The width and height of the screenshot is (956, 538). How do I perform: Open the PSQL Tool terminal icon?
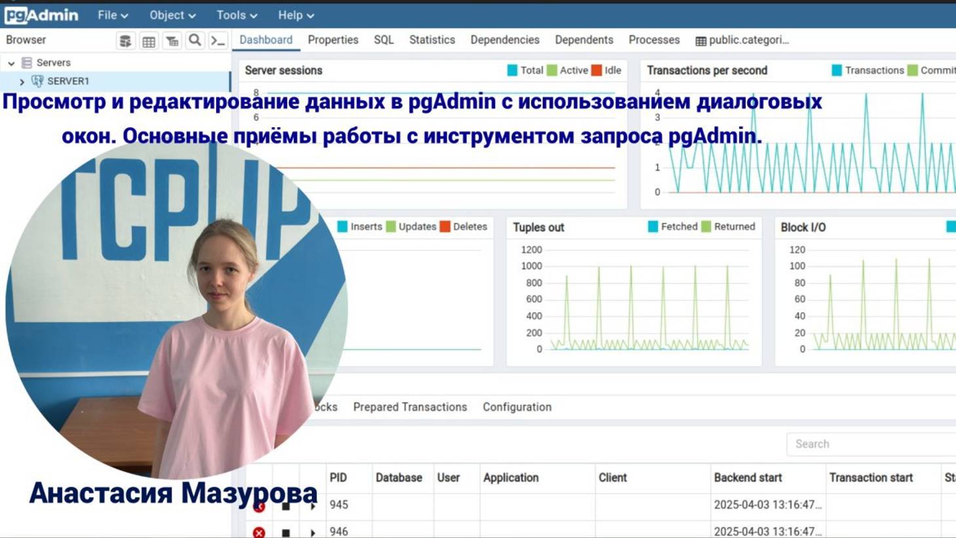click(217, 41)
